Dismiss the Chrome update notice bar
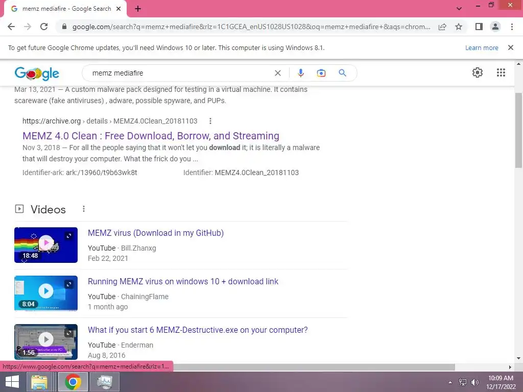This screenshot has height=392, width=523. coord(510,47)
